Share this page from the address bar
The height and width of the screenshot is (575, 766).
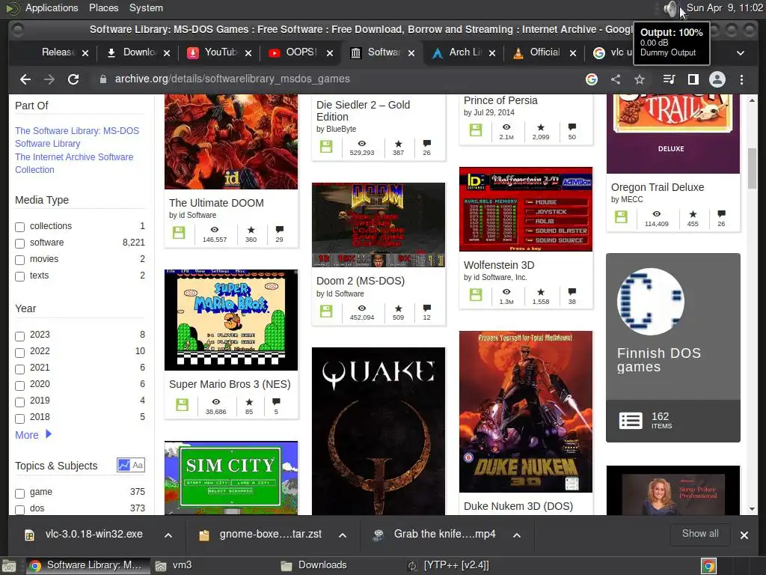pyautogui.click(x=616, y=79)
